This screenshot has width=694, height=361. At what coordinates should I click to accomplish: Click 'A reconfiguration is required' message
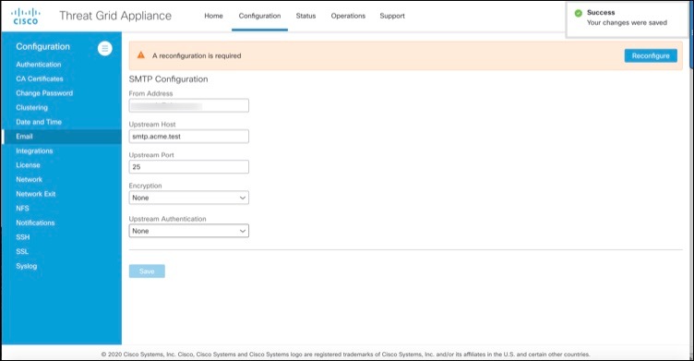197,55
